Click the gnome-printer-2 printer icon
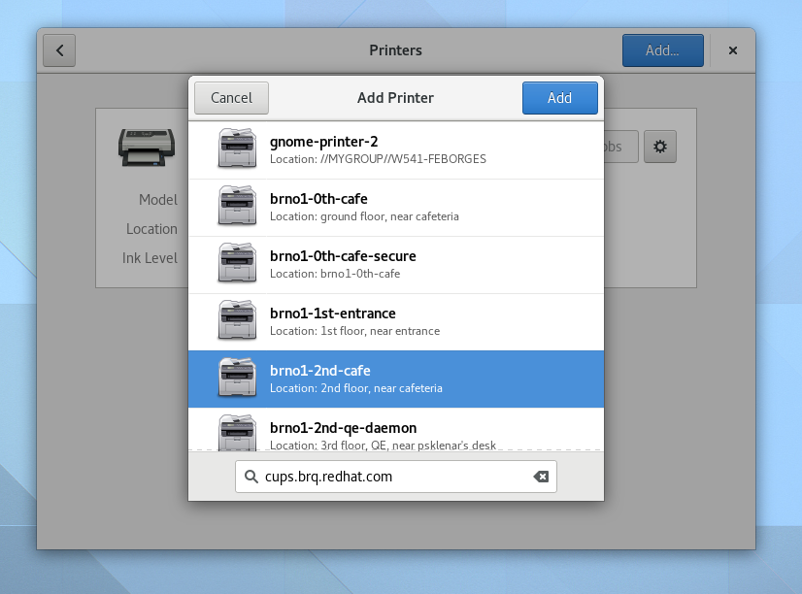This screenshot has width=802, height=594. point(237,148)
